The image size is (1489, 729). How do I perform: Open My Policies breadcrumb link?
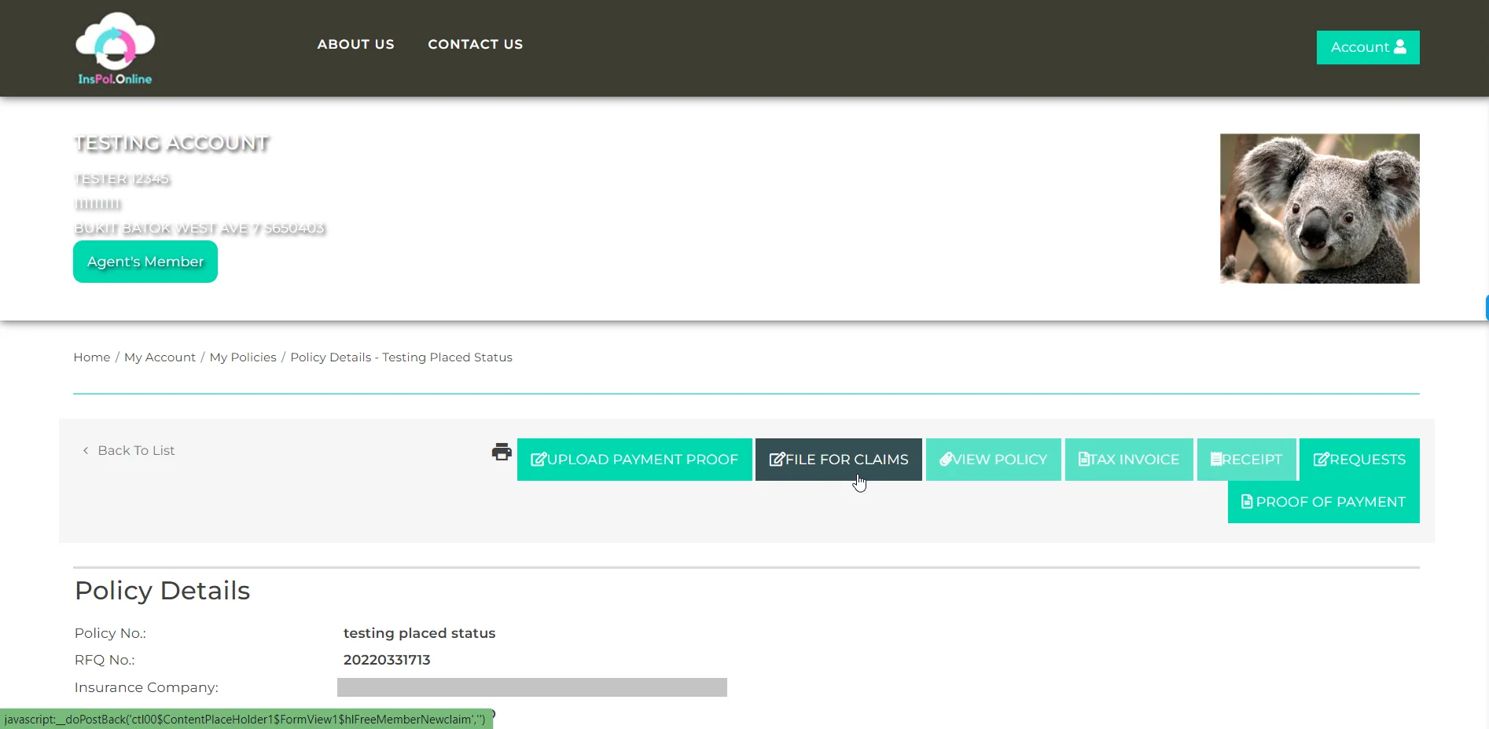243,357
